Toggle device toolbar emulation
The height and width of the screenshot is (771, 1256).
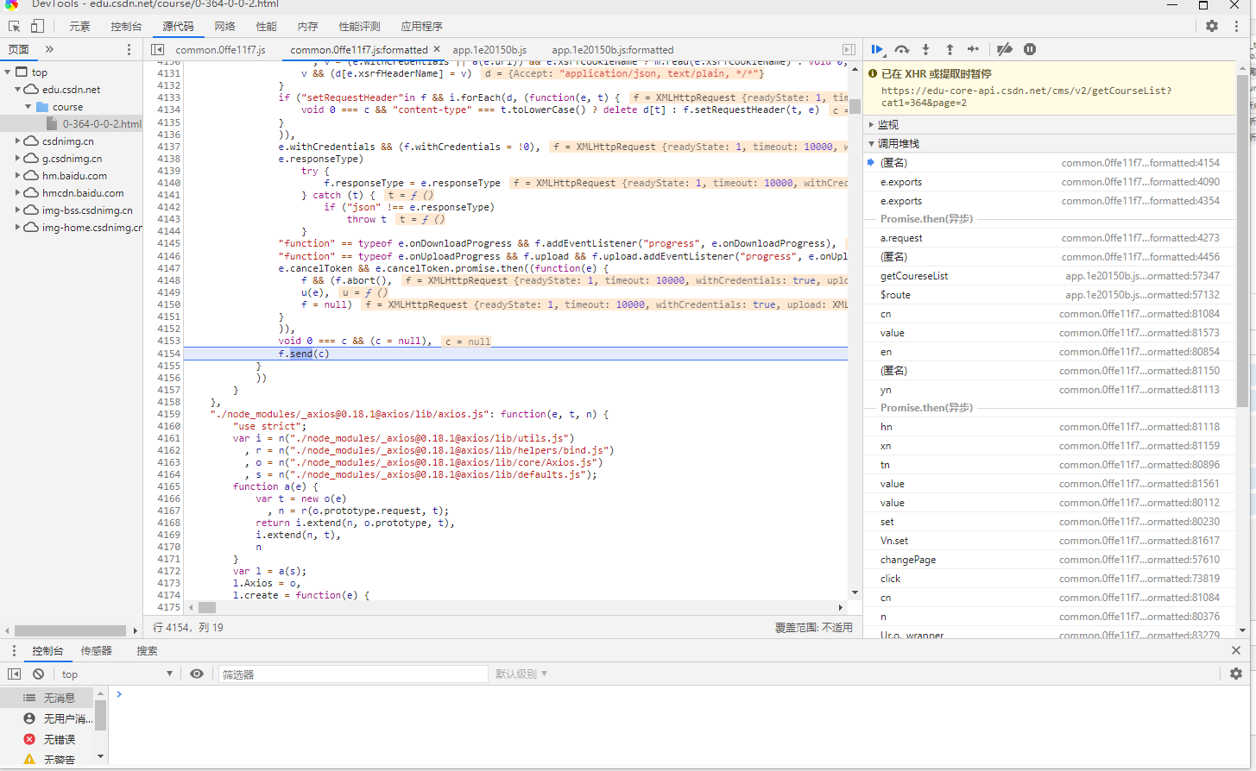coord(37,26)
